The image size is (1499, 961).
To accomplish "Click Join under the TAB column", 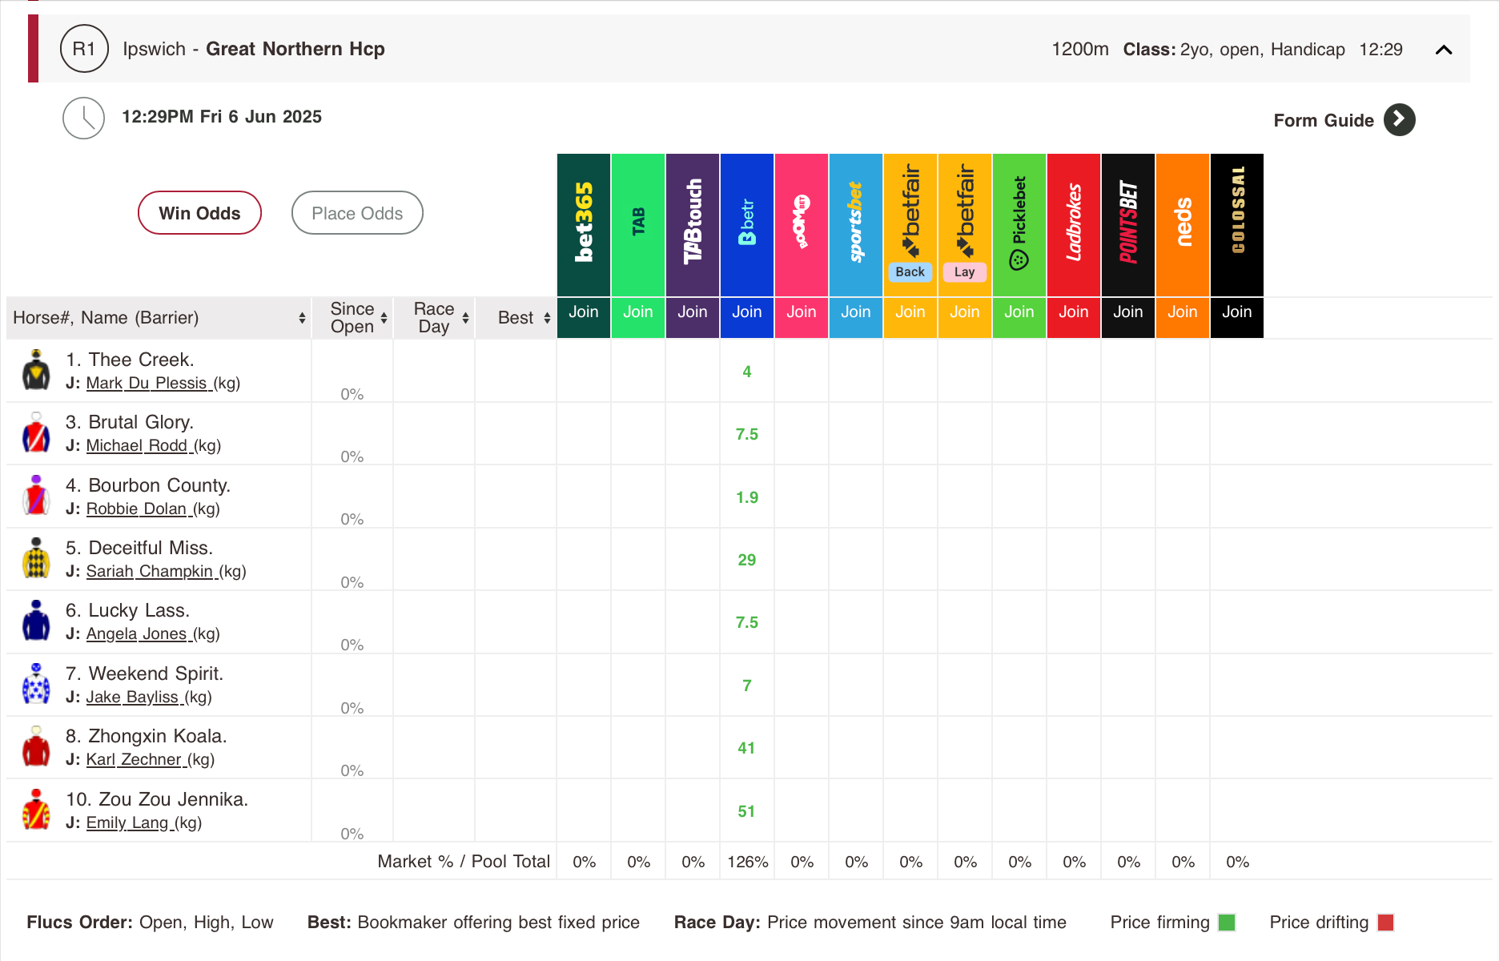I will [x=638, y=312].
